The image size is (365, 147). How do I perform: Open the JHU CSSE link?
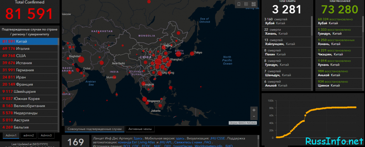click(x=217, y=138)
